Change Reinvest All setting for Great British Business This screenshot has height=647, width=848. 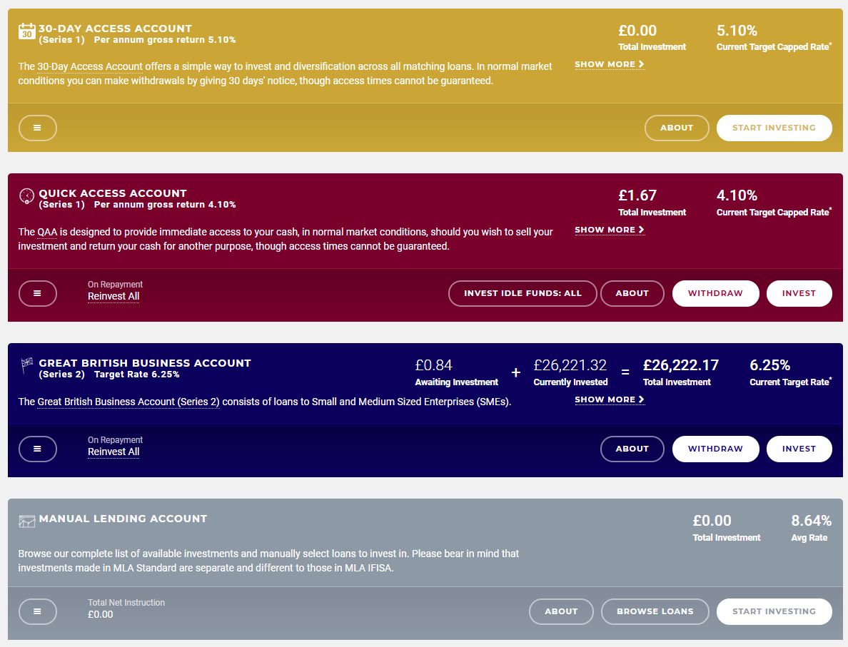[x=113, y=452]
